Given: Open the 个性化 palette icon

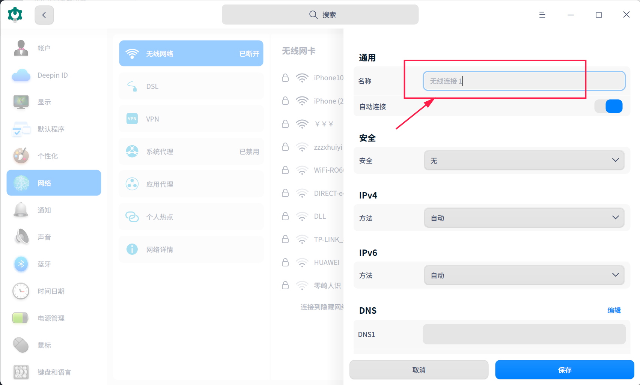Looking at the screenshot, I should click(21, 156).
